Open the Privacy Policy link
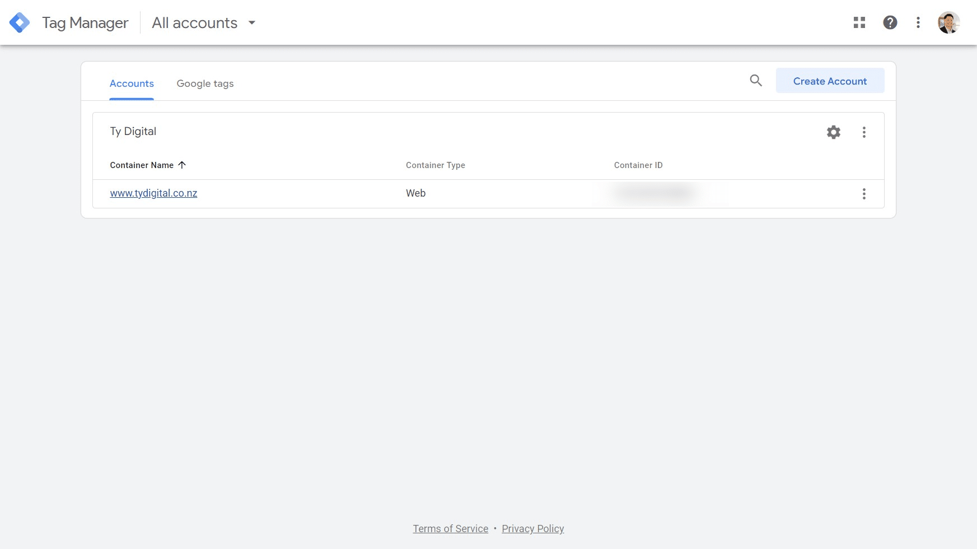This screenshot has width=977, height=549. pos(532,529)
